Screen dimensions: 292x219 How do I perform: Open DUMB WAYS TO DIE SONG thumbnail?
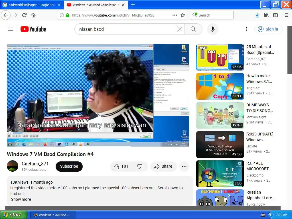tap(220, 115)
